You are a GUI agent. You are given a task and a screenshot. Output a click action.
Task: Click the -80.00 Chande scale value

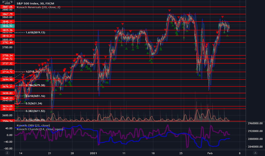click(x=9, y=148)
